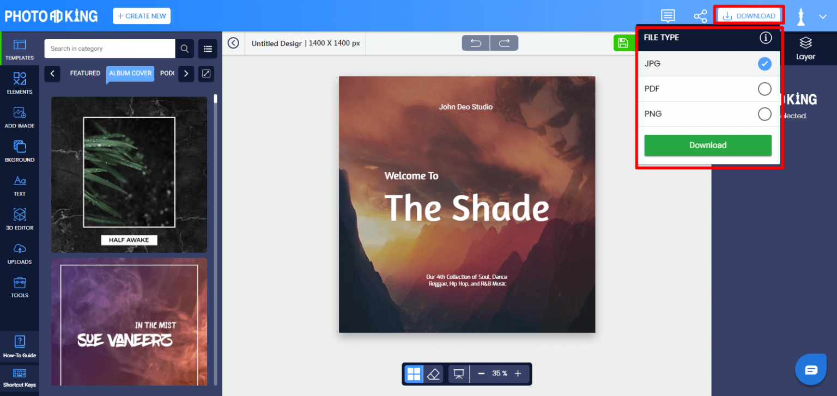Create a new design
837x396 pixels.
141,15
